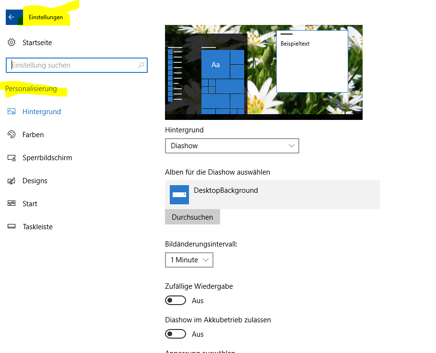Open the Hintergrund Diashow dropdown
Screen dimensions: 436x353
tap(232, 146)
